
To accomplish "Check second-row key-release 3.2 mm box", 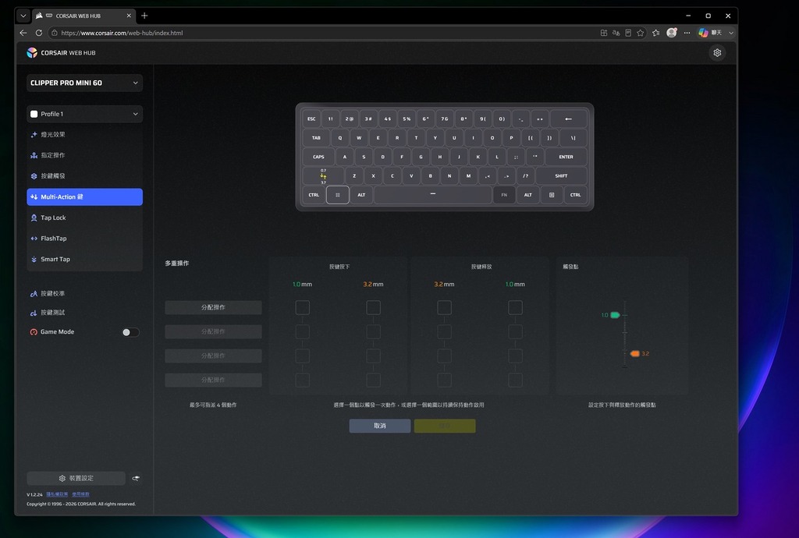I will [444, 332].
